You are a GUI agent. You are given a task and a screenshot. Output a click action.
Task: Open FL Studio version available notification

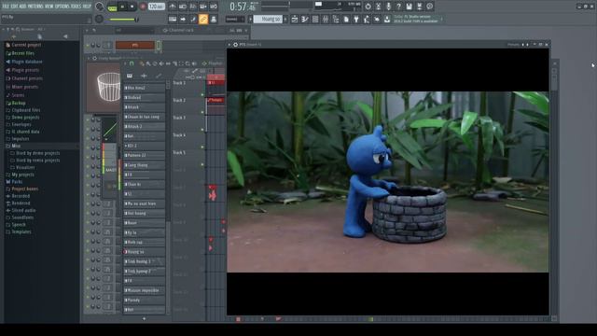click(416, 19)
